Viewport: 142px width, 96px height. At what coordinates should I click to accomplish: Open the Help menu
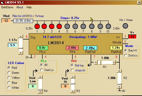coord(29,7)
